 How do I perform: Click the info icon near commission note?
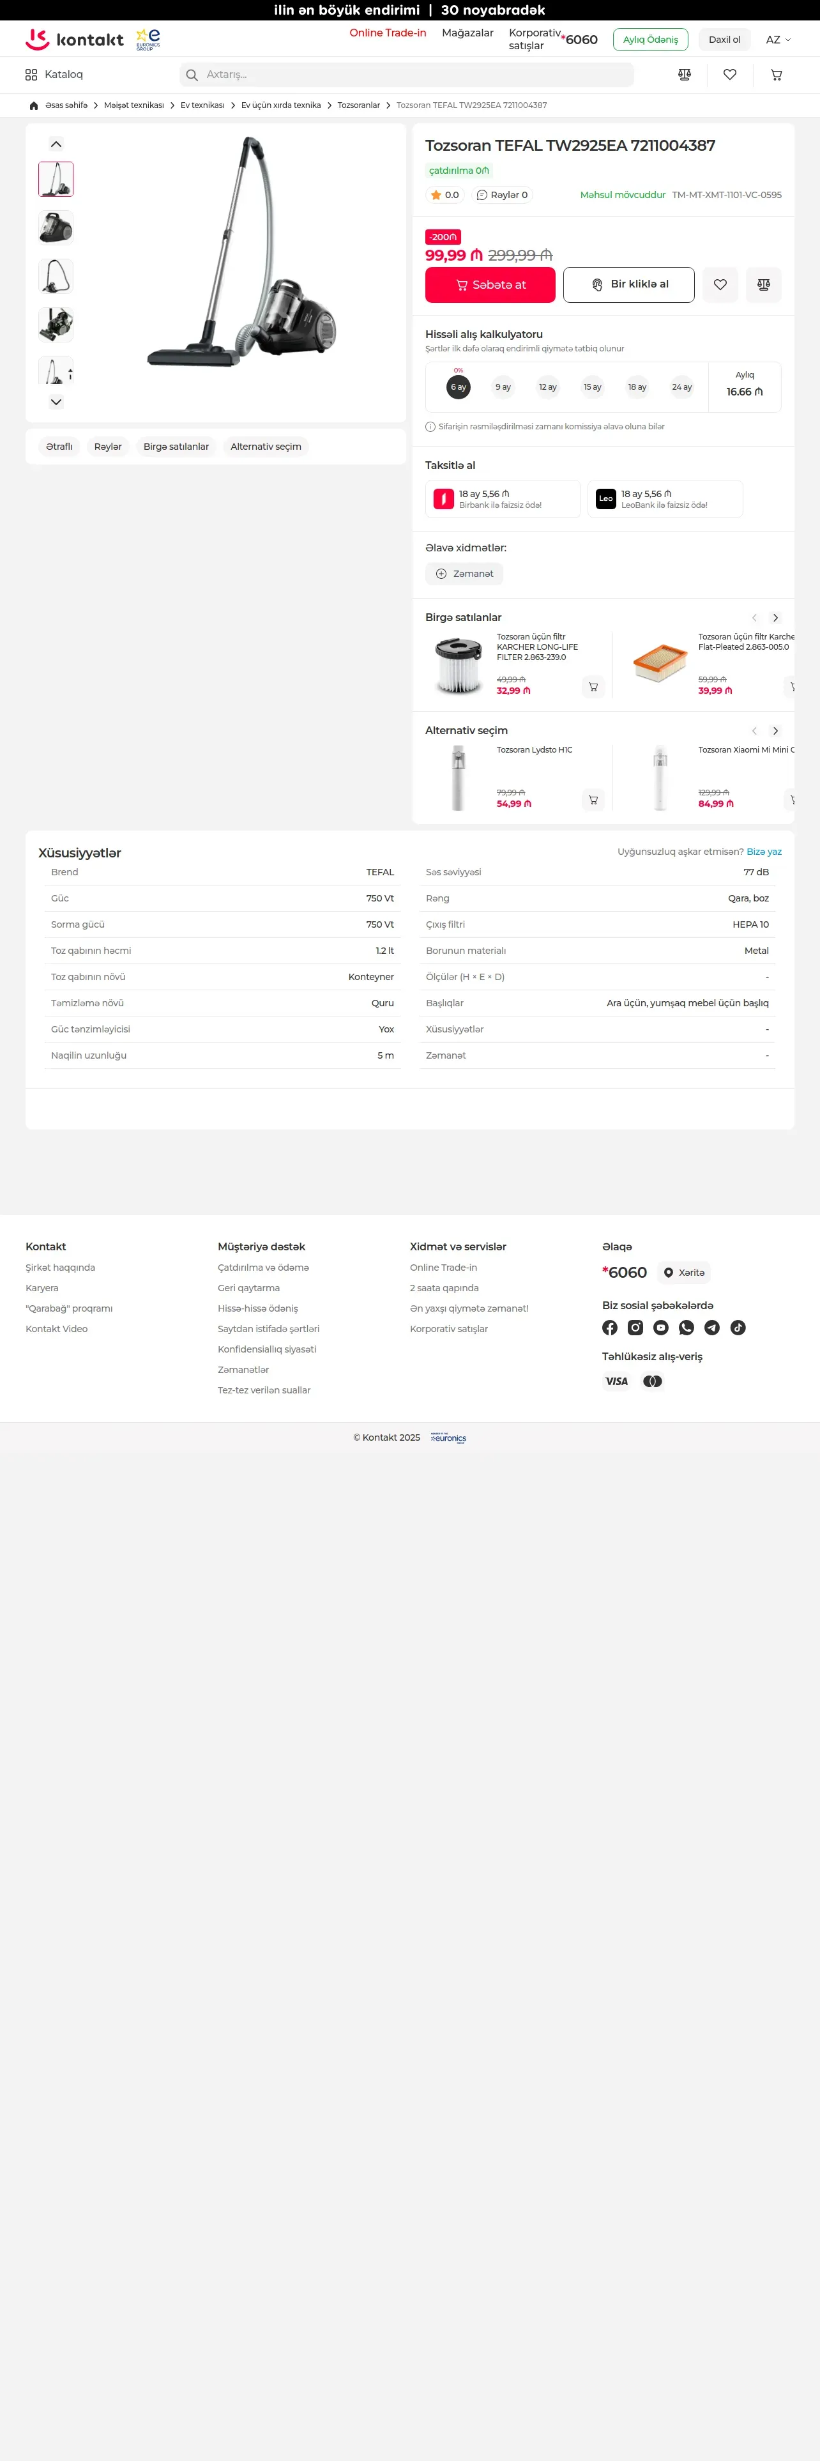click(430, 427)
